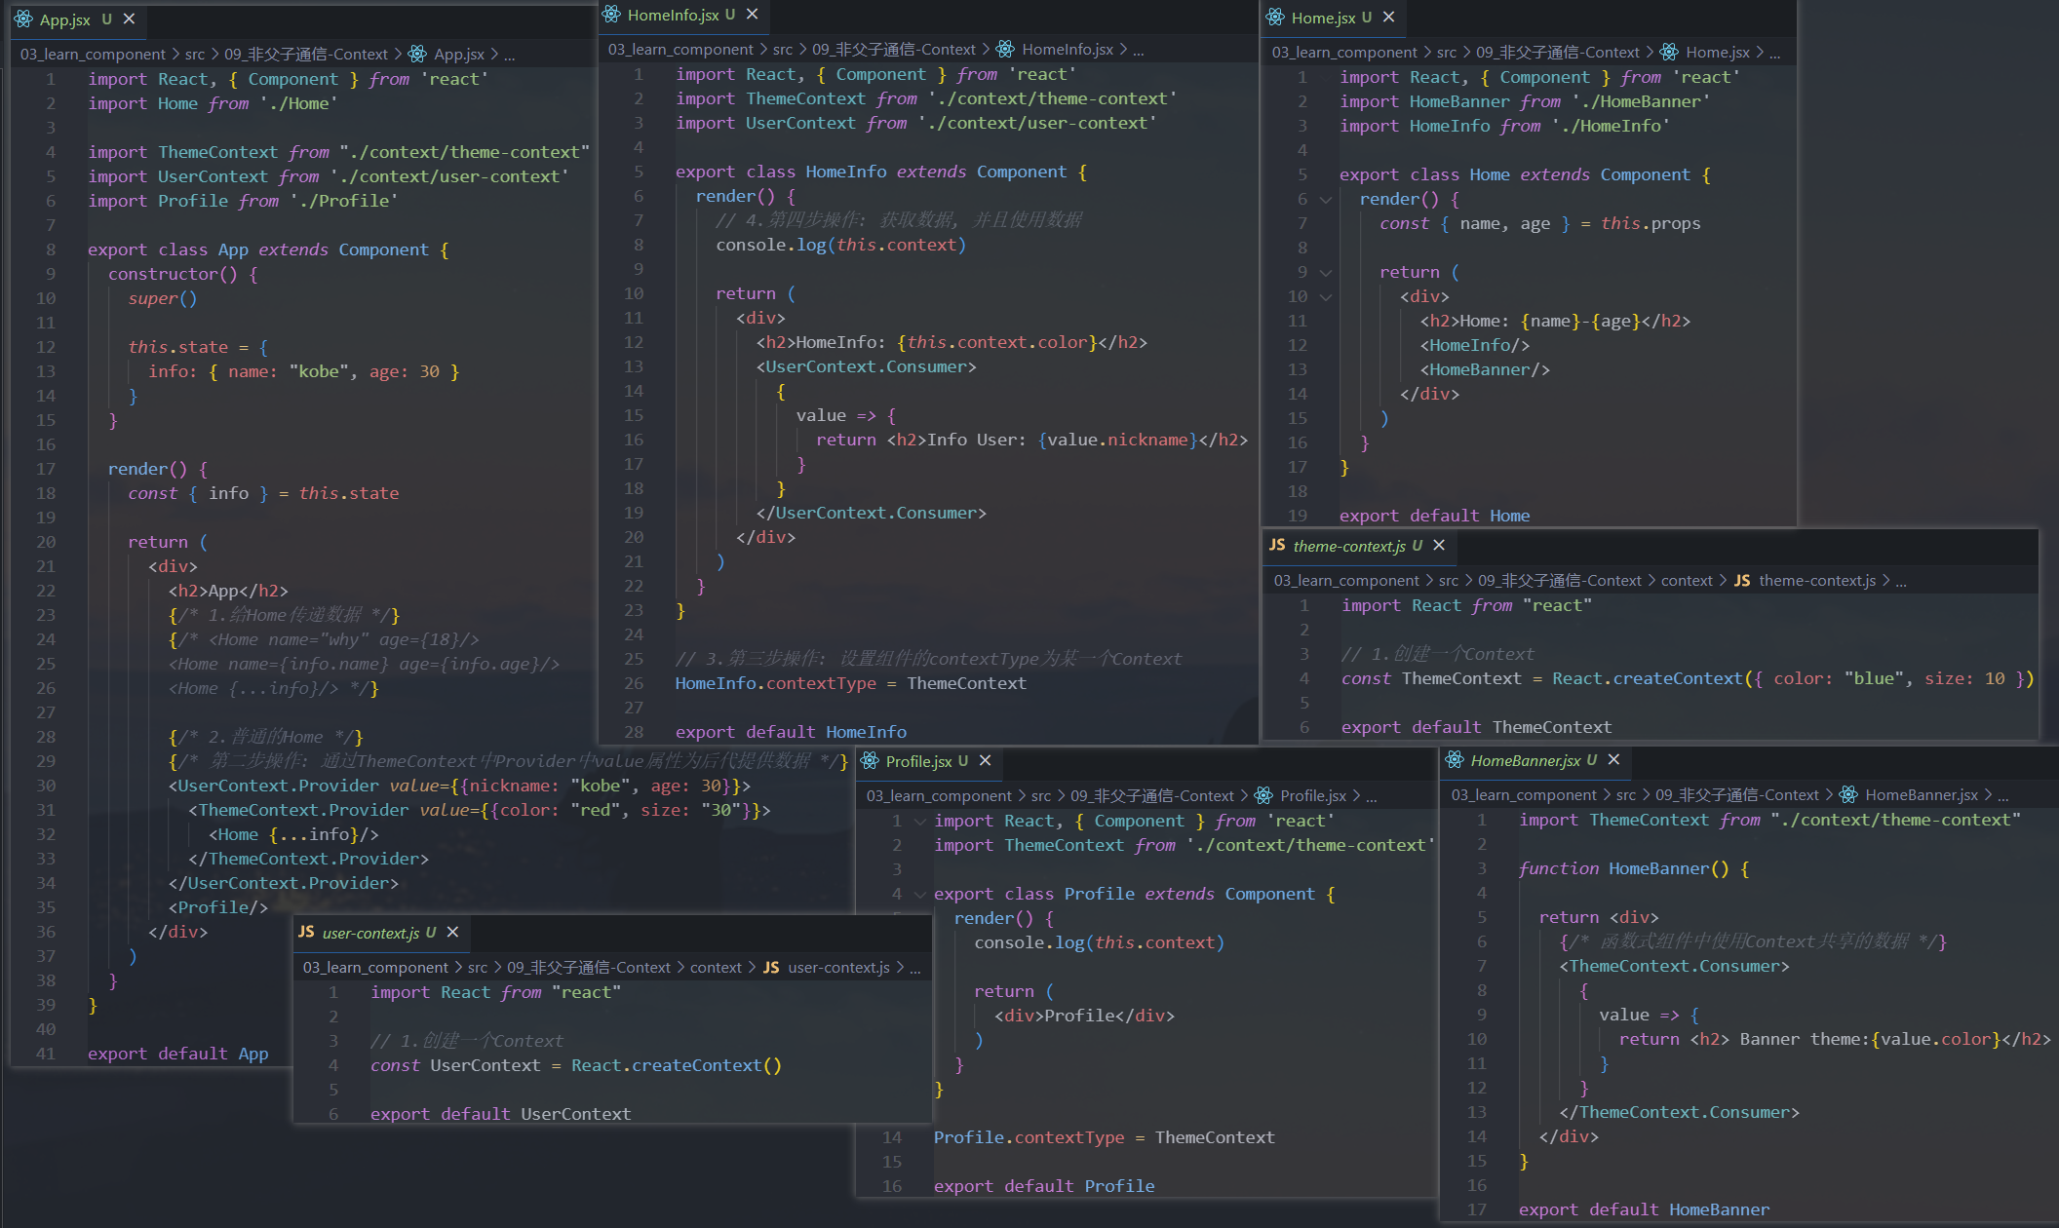
Task: Close the user-context.js tab
Action: 452,932
